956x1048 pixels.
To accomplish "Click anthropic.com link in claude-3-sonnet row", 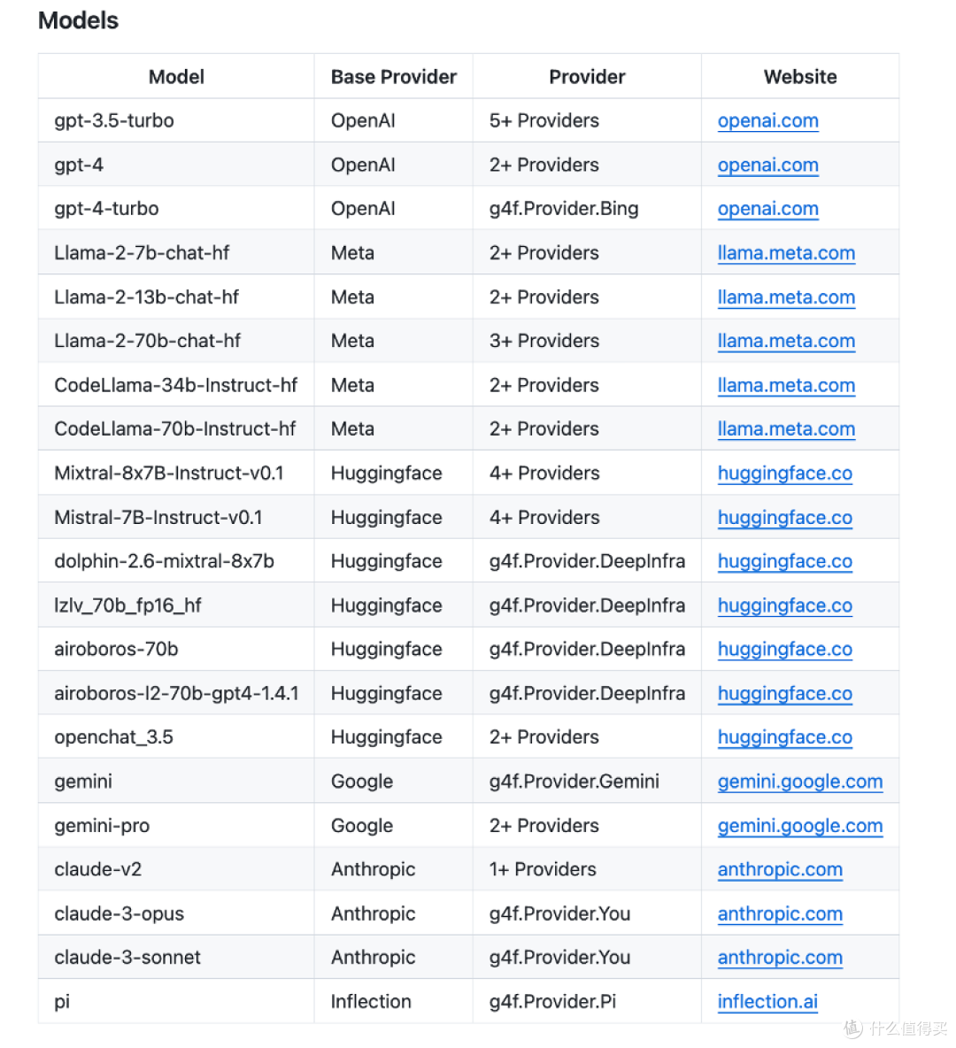I will pyautogui.click(x=780, y=958).
